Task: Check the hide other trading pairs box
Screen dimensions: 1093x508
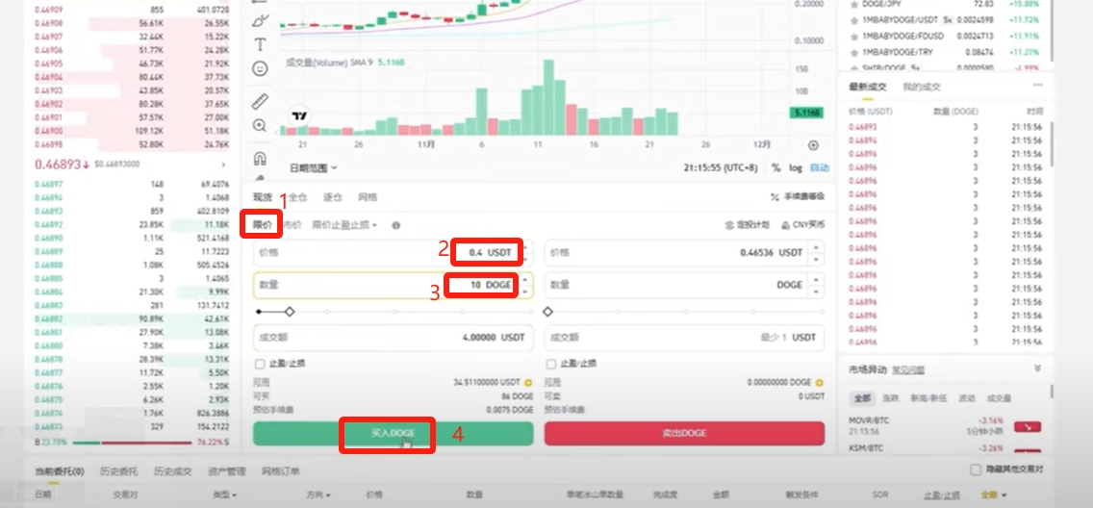Action: click(976, 470)
